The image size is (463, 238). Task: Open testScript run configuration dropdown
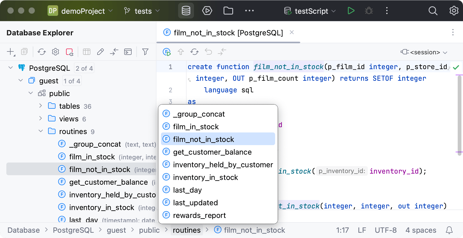310,11
